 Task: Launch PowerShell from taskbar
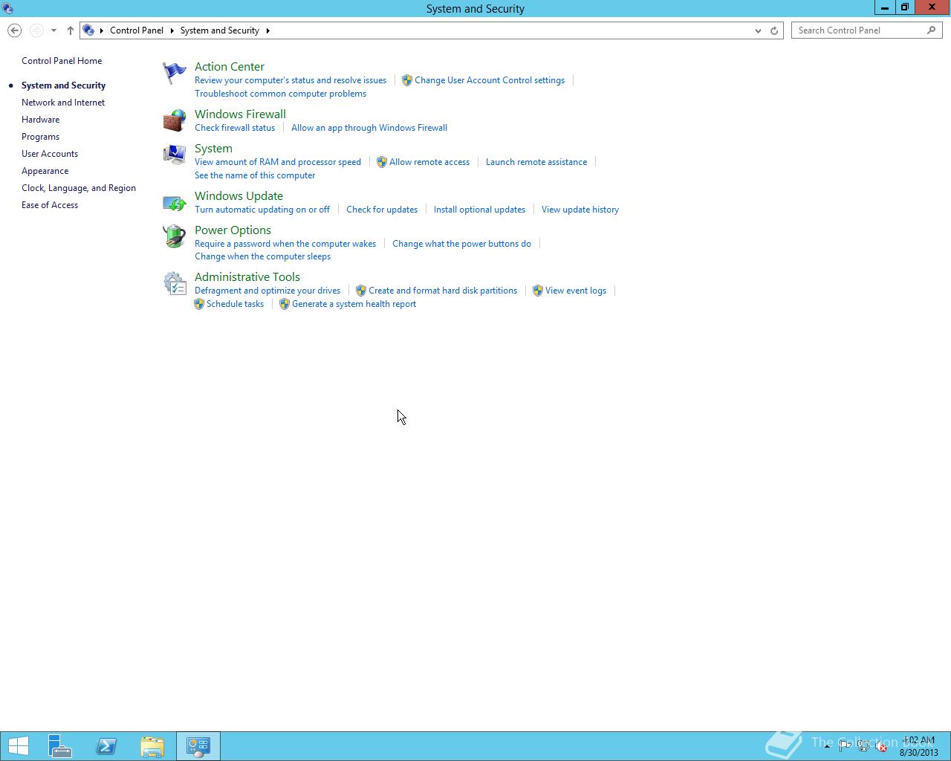point(106,746)
